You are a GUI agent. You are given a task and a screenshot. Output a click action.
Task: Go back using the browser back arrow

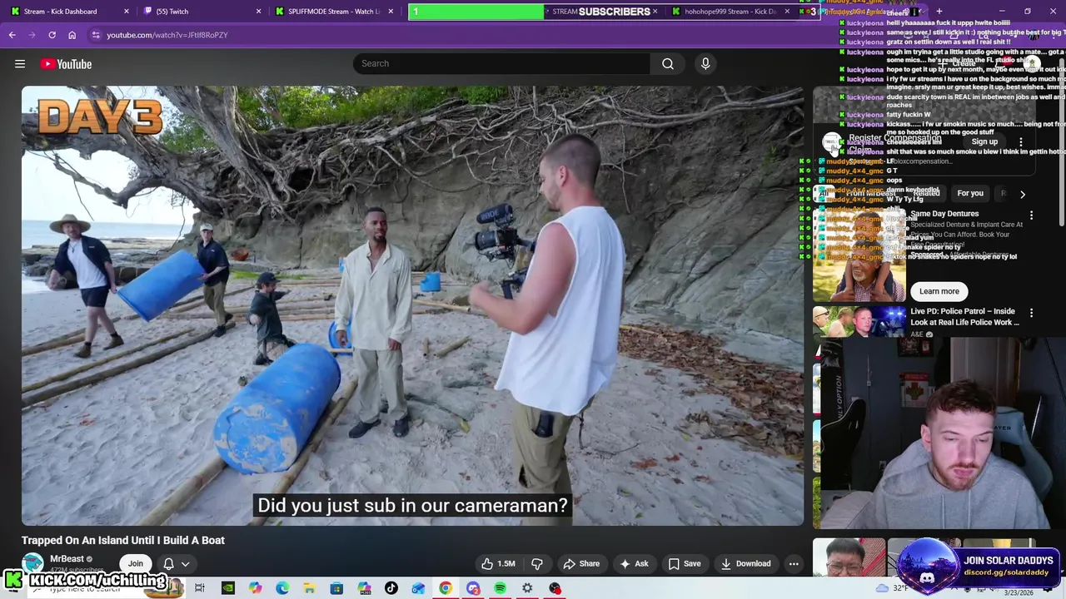[12, 35]
